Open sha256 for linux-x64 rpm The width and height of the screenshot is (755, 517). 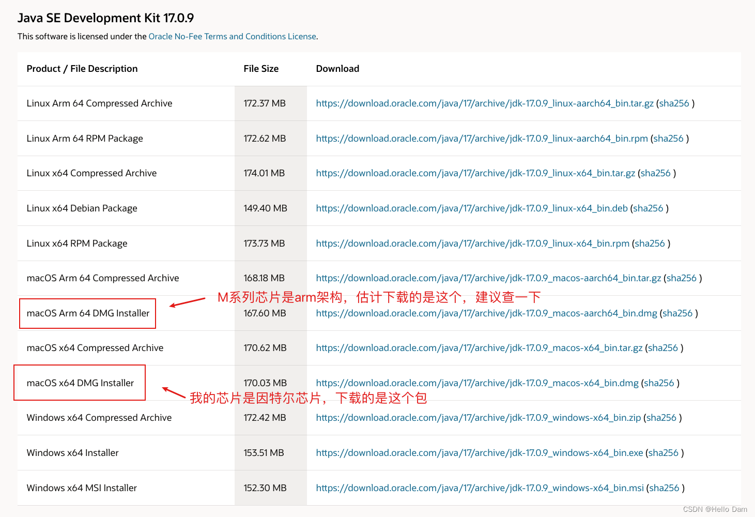click(x=650, y=244)
